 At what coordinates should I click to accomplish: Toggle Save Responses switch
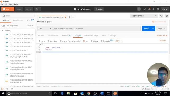pos(3,26)
